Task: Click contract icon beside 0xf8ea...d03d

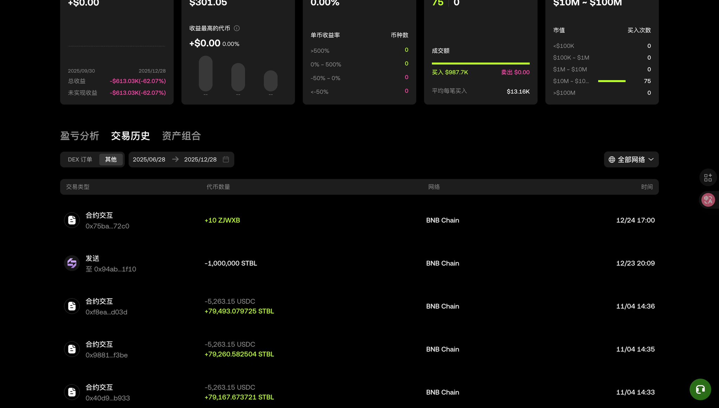Action: (x=72, y=306)
